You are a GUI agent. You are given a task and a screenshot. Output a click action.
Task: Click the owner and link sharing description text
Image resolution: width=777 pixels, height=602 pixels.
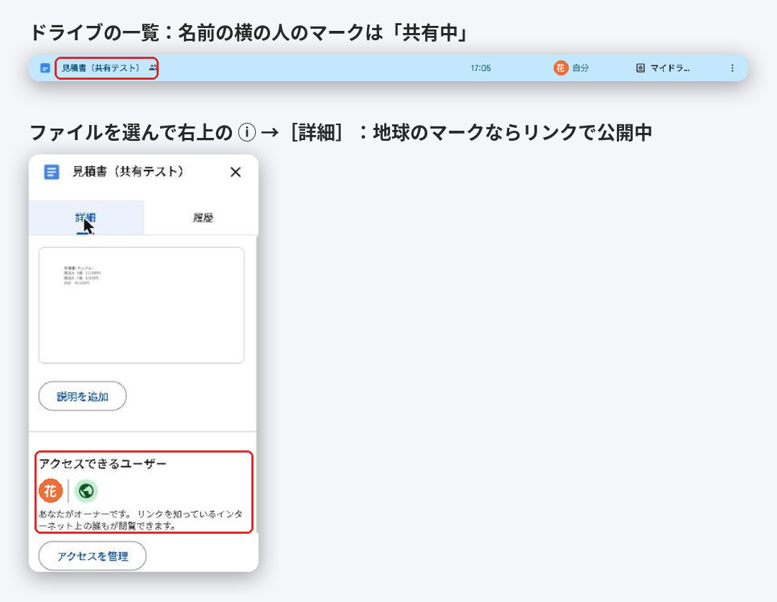pyautogui.click(x=141, y=519)
